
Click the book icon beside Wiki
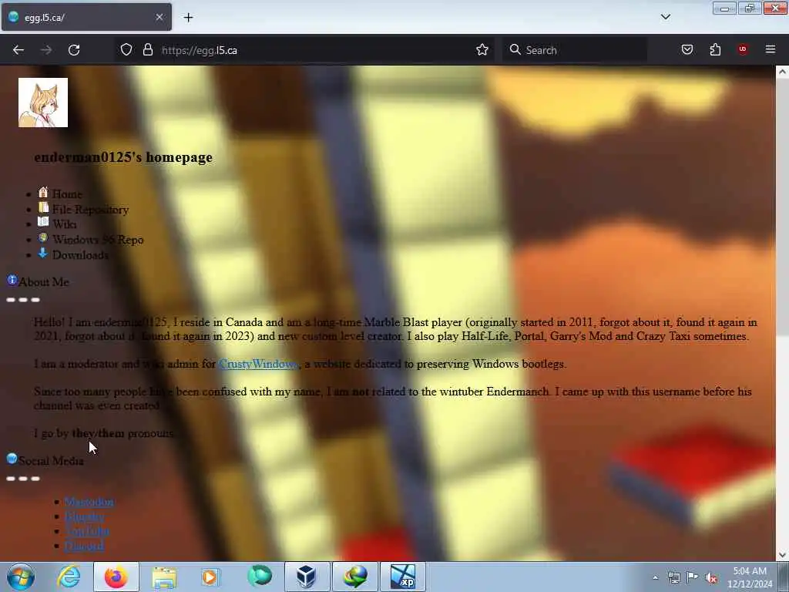[43, 223]
